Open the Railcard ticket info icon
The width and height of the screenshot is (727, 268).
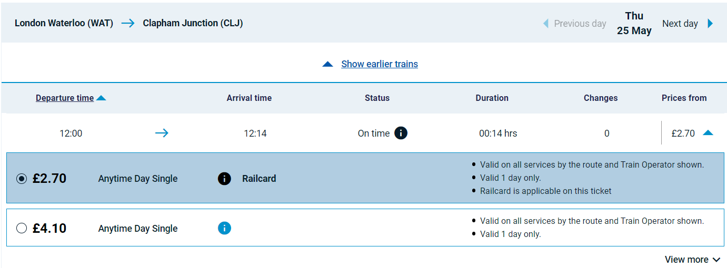[224, 179]
